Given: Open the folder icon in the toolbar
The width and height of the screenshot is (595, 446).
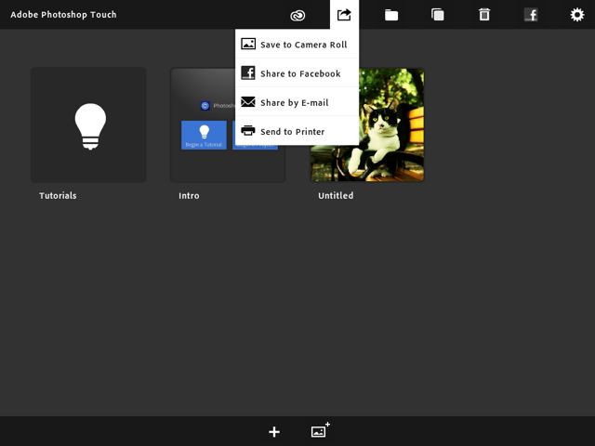Looking at the screenshot, I should (391, 15).
